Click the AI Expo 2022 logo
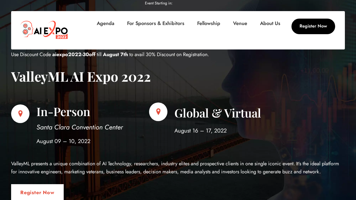This screenshot has width=356, height=200. point(44,29)
